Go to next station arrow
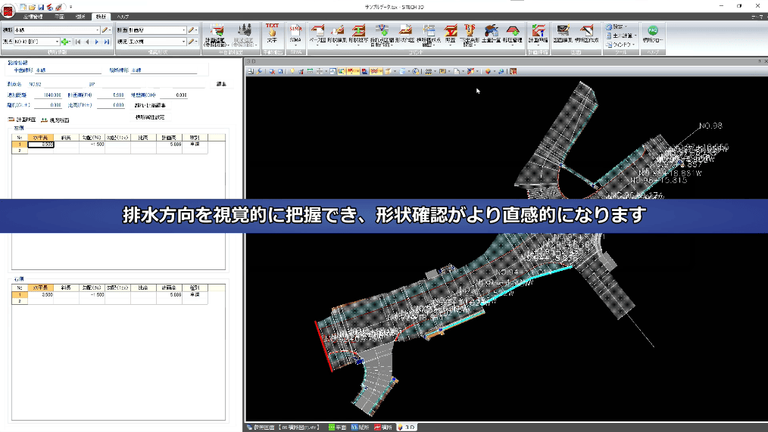 [97, 42]
